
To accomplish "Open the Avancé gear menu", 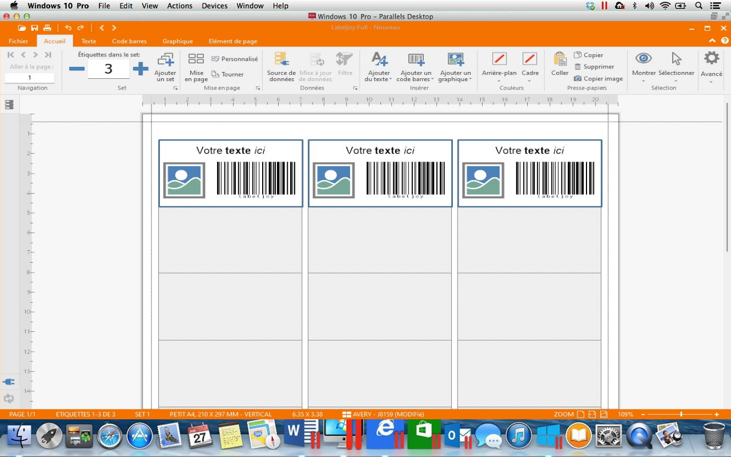I will [x=712, y=67].
